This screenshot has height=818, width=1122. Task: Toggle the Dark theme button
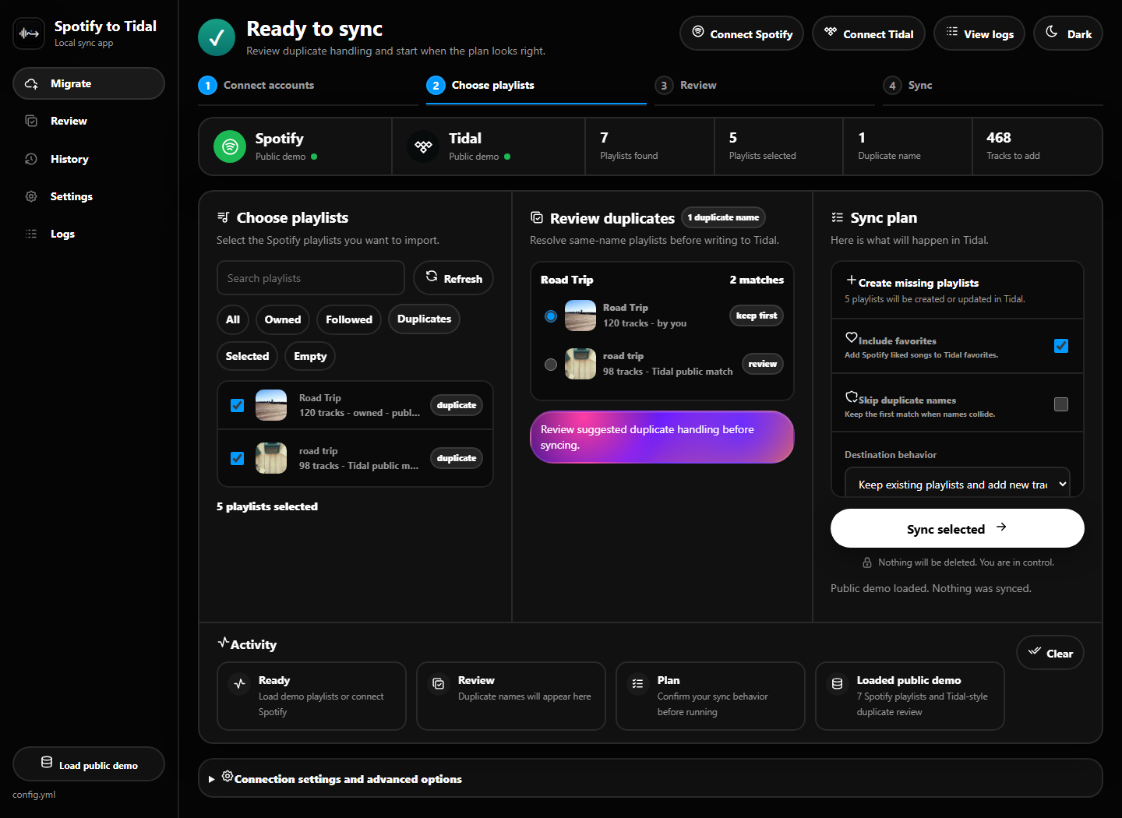tap(1068, 33)
